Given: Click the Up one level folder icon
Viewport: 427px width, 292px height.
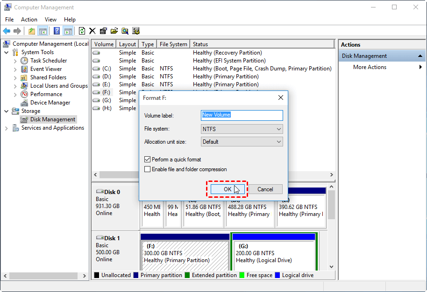Looking at the screenshot, I should [32, 31].
